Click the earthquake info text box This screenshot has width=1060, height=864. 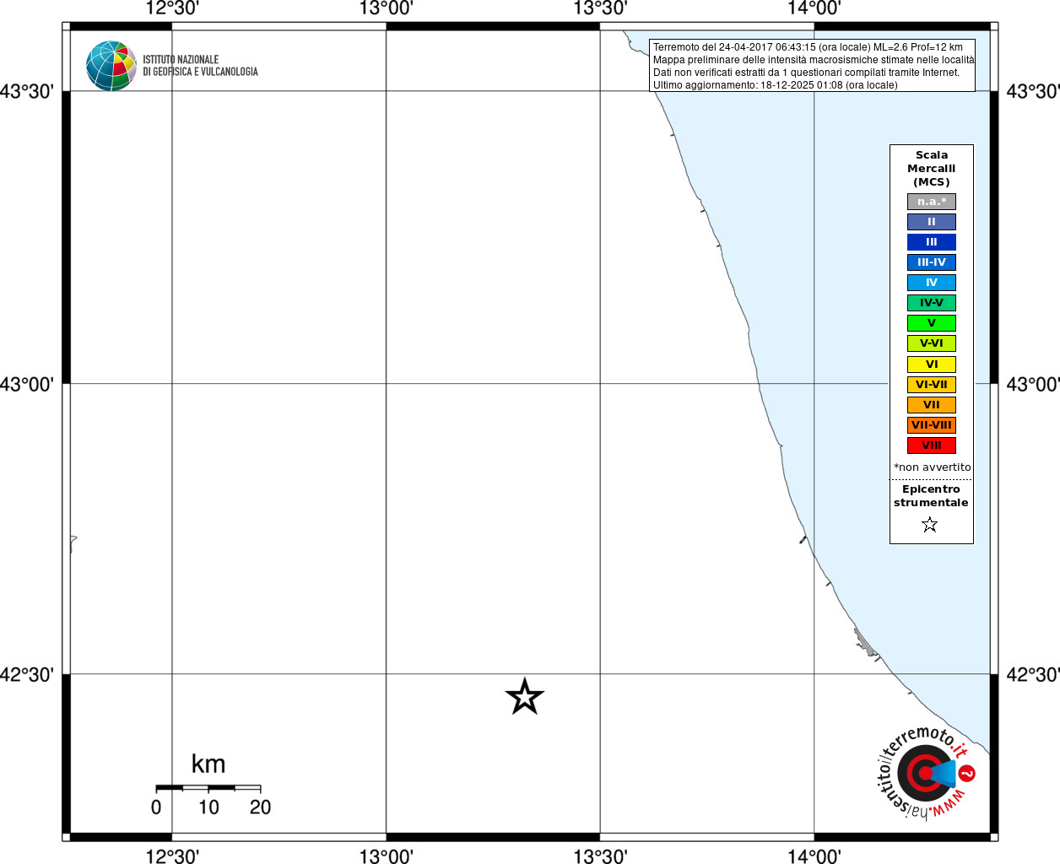(812, 66)
